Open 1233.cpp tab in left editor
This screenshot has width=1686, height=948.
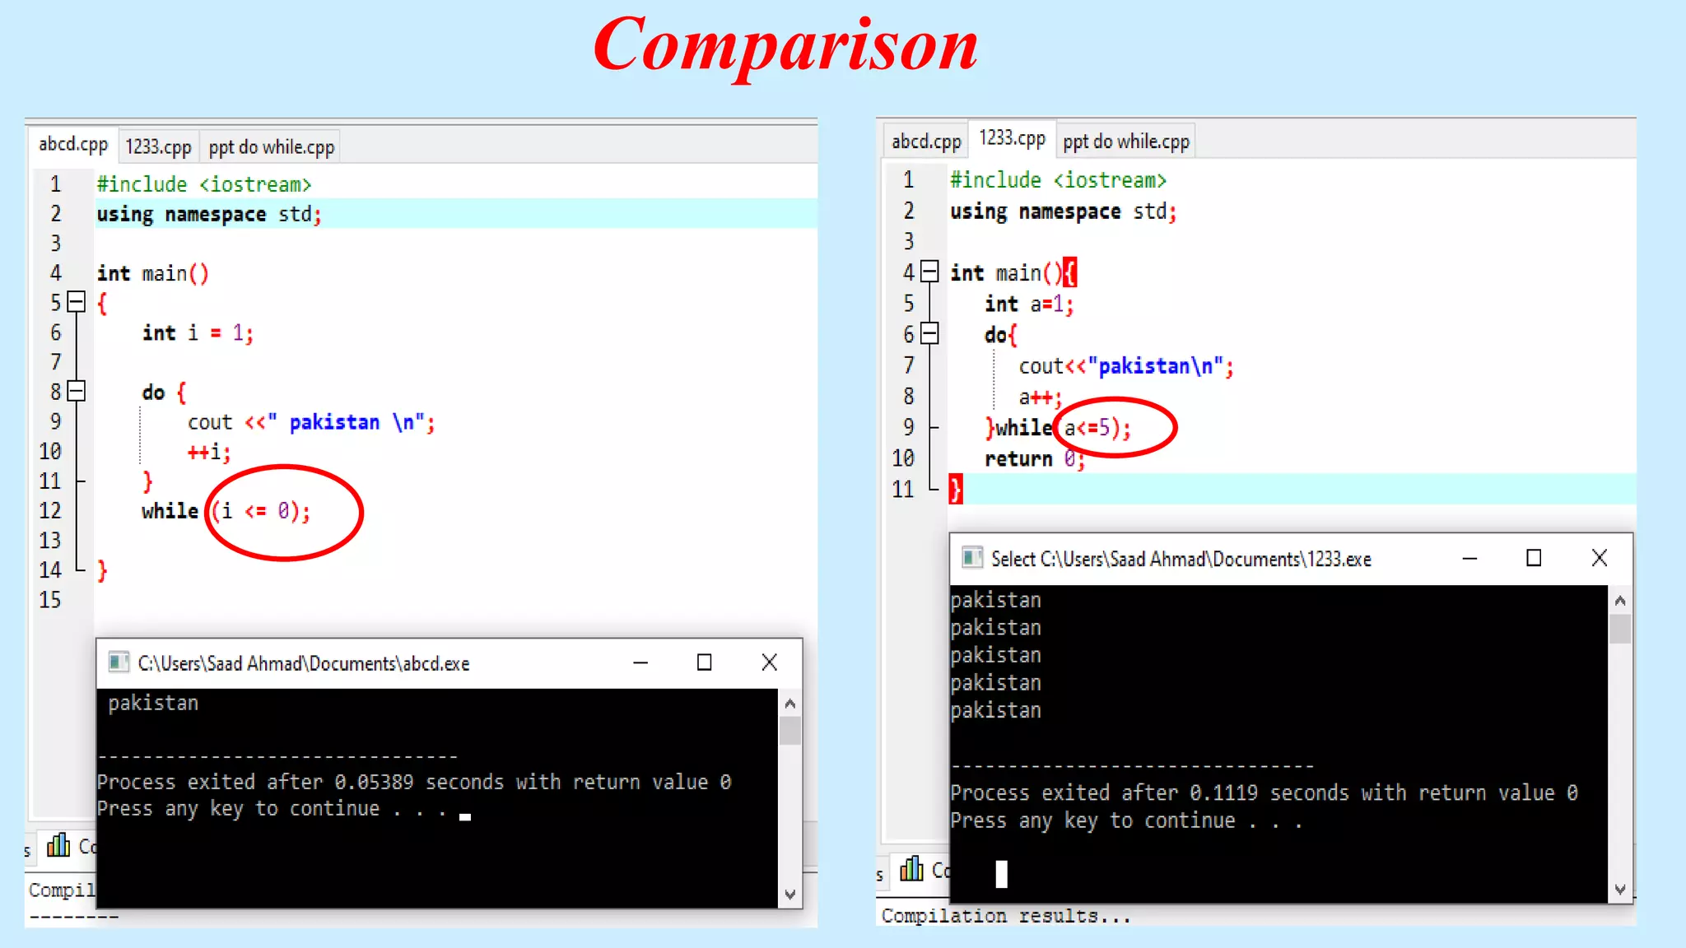click(x=158, y=147)
